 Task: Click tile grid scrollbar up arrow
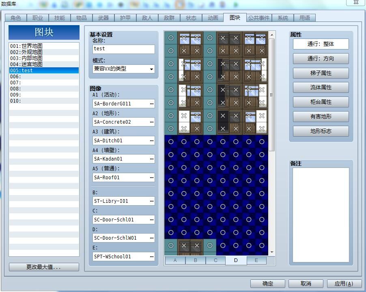click(x=272, y=35)
